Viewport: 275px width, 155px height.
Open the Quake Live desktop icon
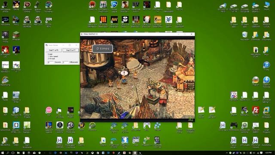[92, 6]
